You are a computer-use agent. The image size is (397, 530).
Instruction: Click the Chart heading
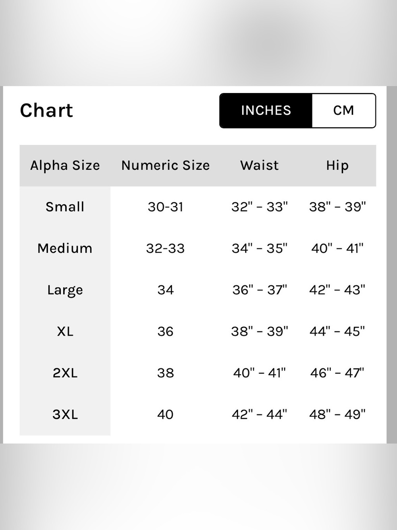[46, 111]
